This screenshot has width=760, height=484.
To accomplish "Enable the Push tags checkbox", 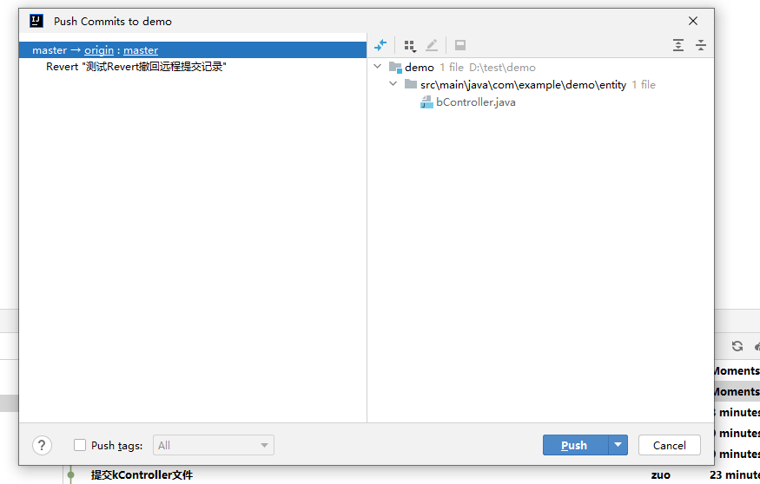I will click(80, 445).
